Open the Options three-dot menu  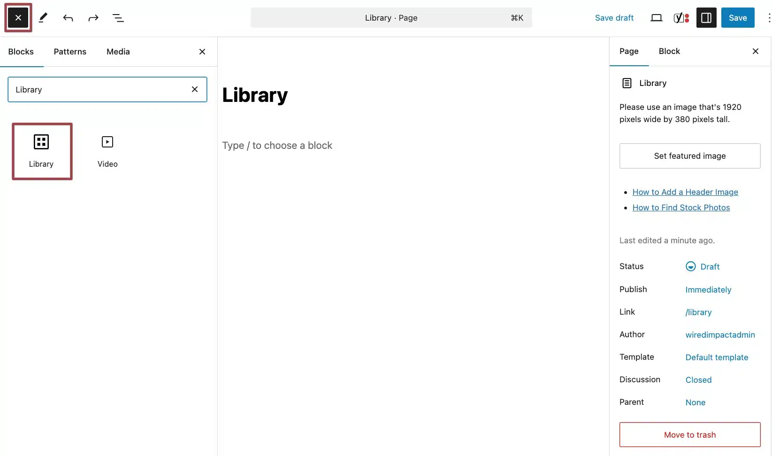[x=769, y=18]
